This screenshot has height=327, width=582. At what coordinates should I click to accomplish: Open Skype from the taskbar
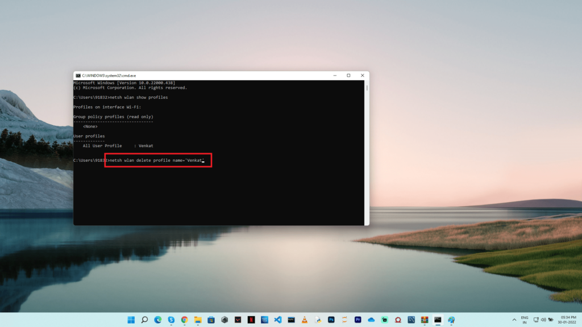tap(171, 320)
